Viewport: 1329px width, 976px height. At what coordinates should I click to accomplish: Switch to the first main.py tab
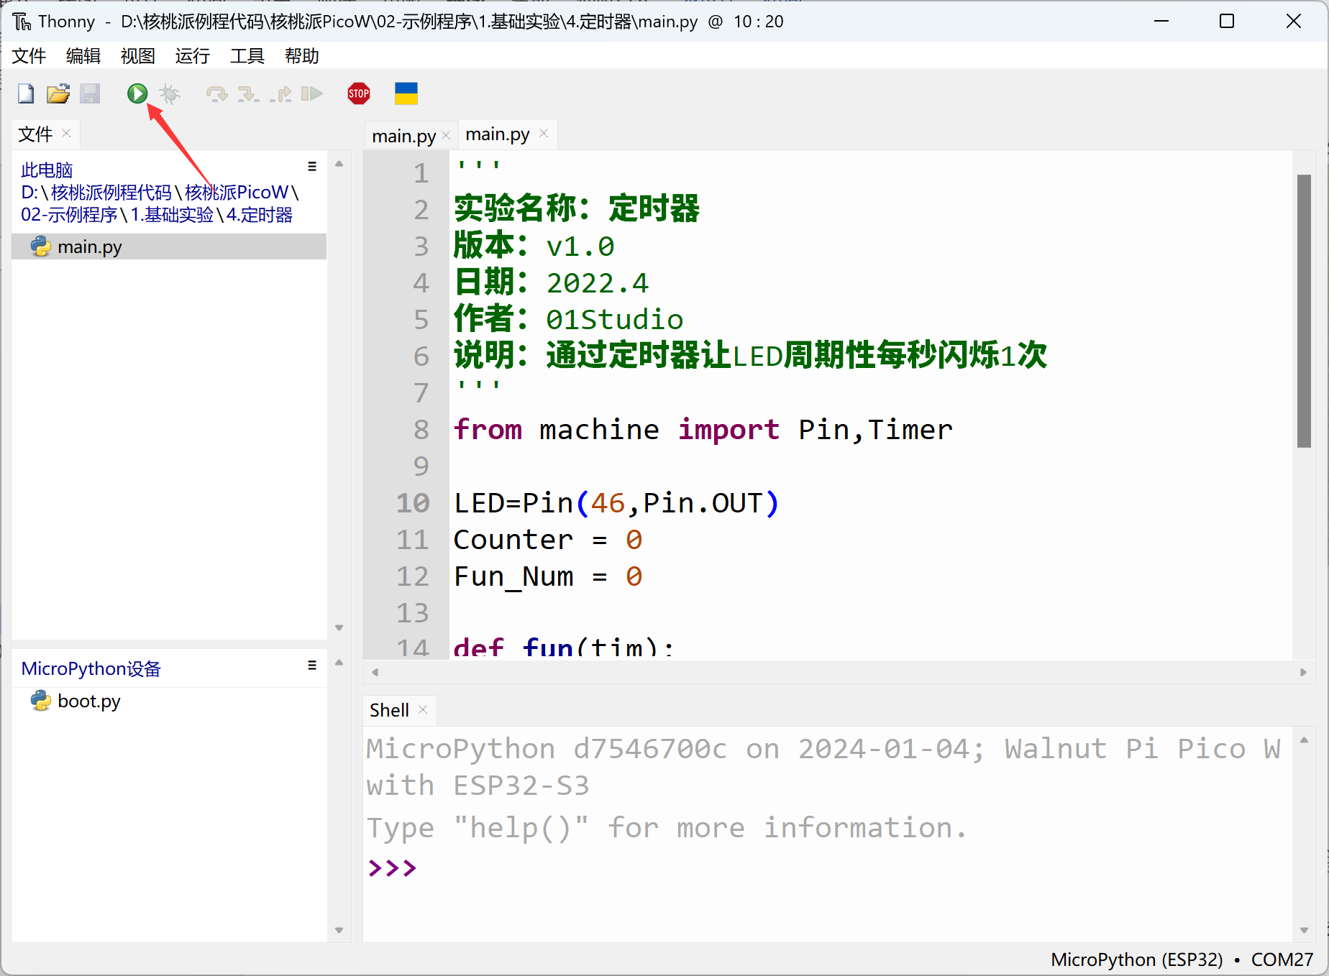pos(403,136)
